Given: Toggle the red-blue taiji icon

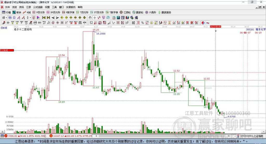Looking at the screenshot, I should [203, 23].
